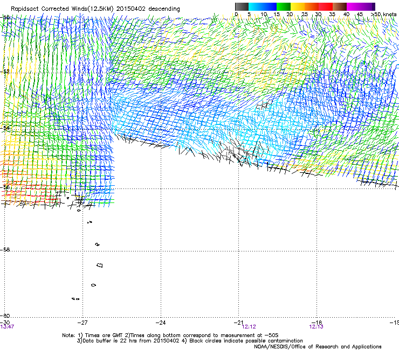Click the '10' label under the color scale
This screenshot has width=399, height=350.
coord(264,15)
